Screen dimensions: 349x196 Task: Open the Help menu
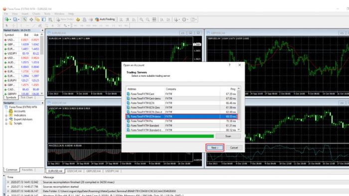pos(71,14)
